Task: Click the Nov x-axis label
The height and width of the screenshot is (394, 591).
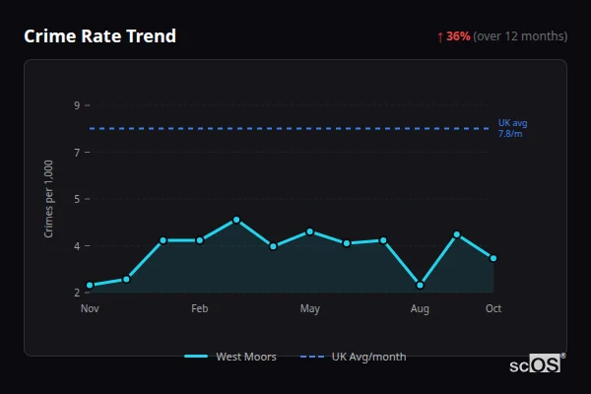Action: point(90,308)
